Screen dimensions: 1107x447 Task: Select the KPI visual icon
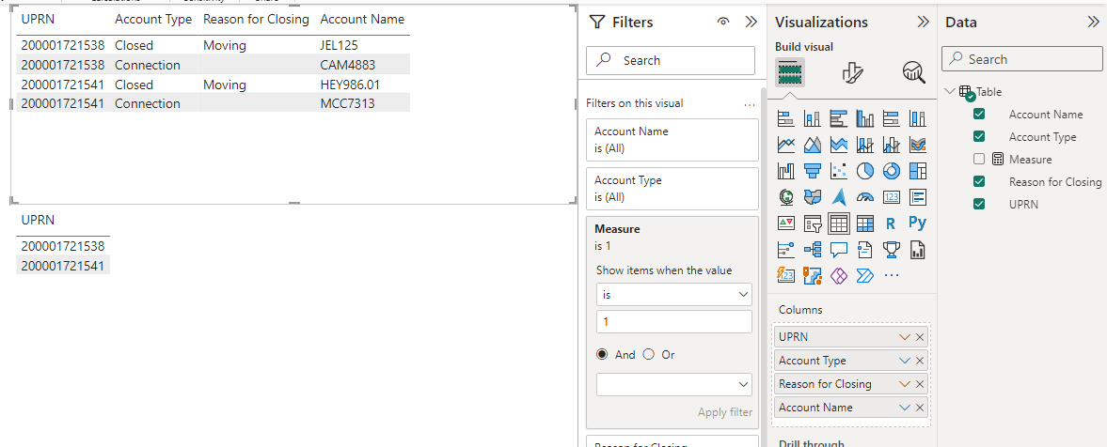[x=785, y=223]
